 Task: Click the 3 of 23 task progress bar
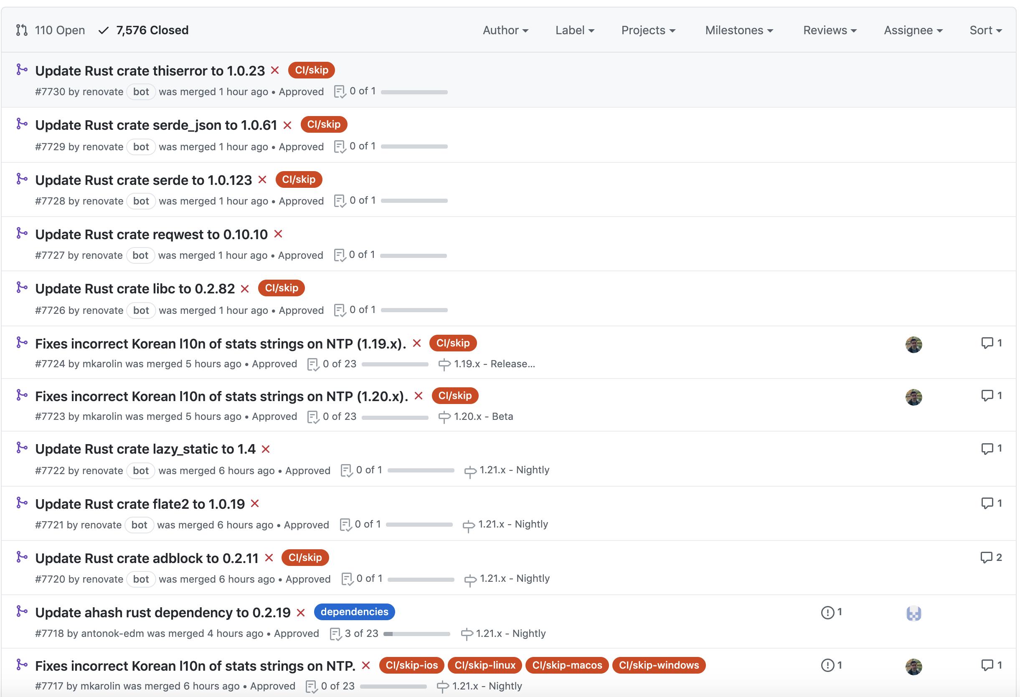click(x=416, y=634)
